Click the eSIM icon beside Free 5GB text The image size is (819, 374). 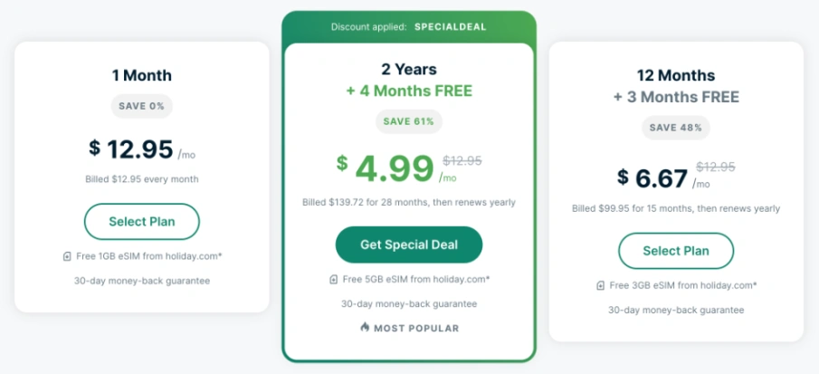pos(334,280)
